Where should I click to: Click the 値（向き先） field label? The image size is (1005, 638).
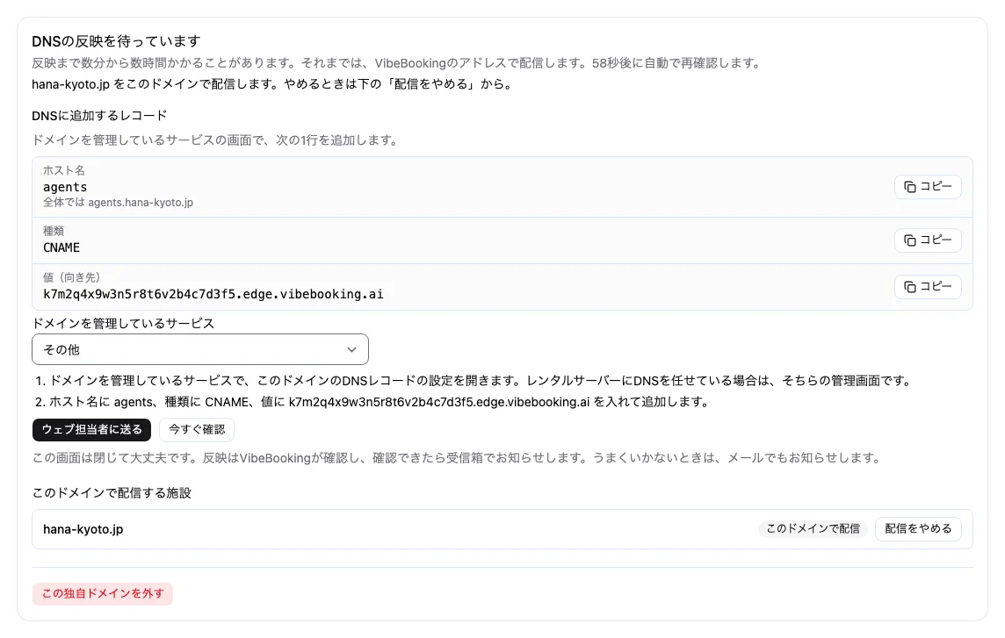72,277
